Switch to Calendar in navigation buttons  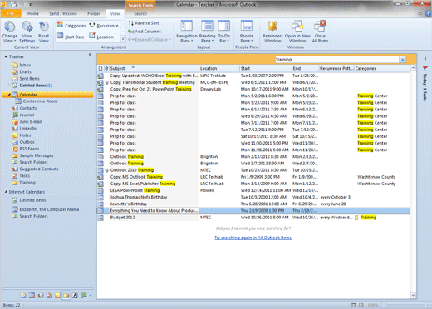32,296
